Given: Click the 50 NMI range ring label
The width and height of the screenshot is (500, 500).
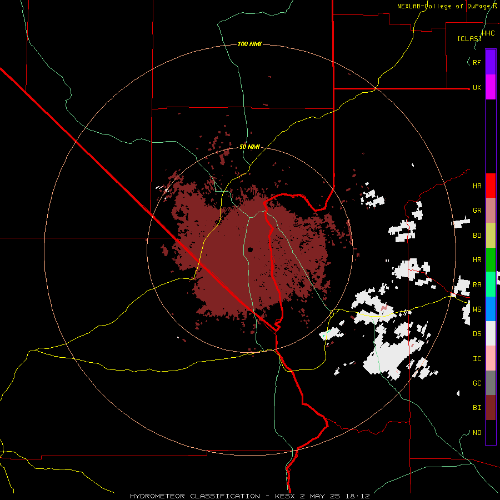Looking at the screenshot, I should (x=249, y=147).
